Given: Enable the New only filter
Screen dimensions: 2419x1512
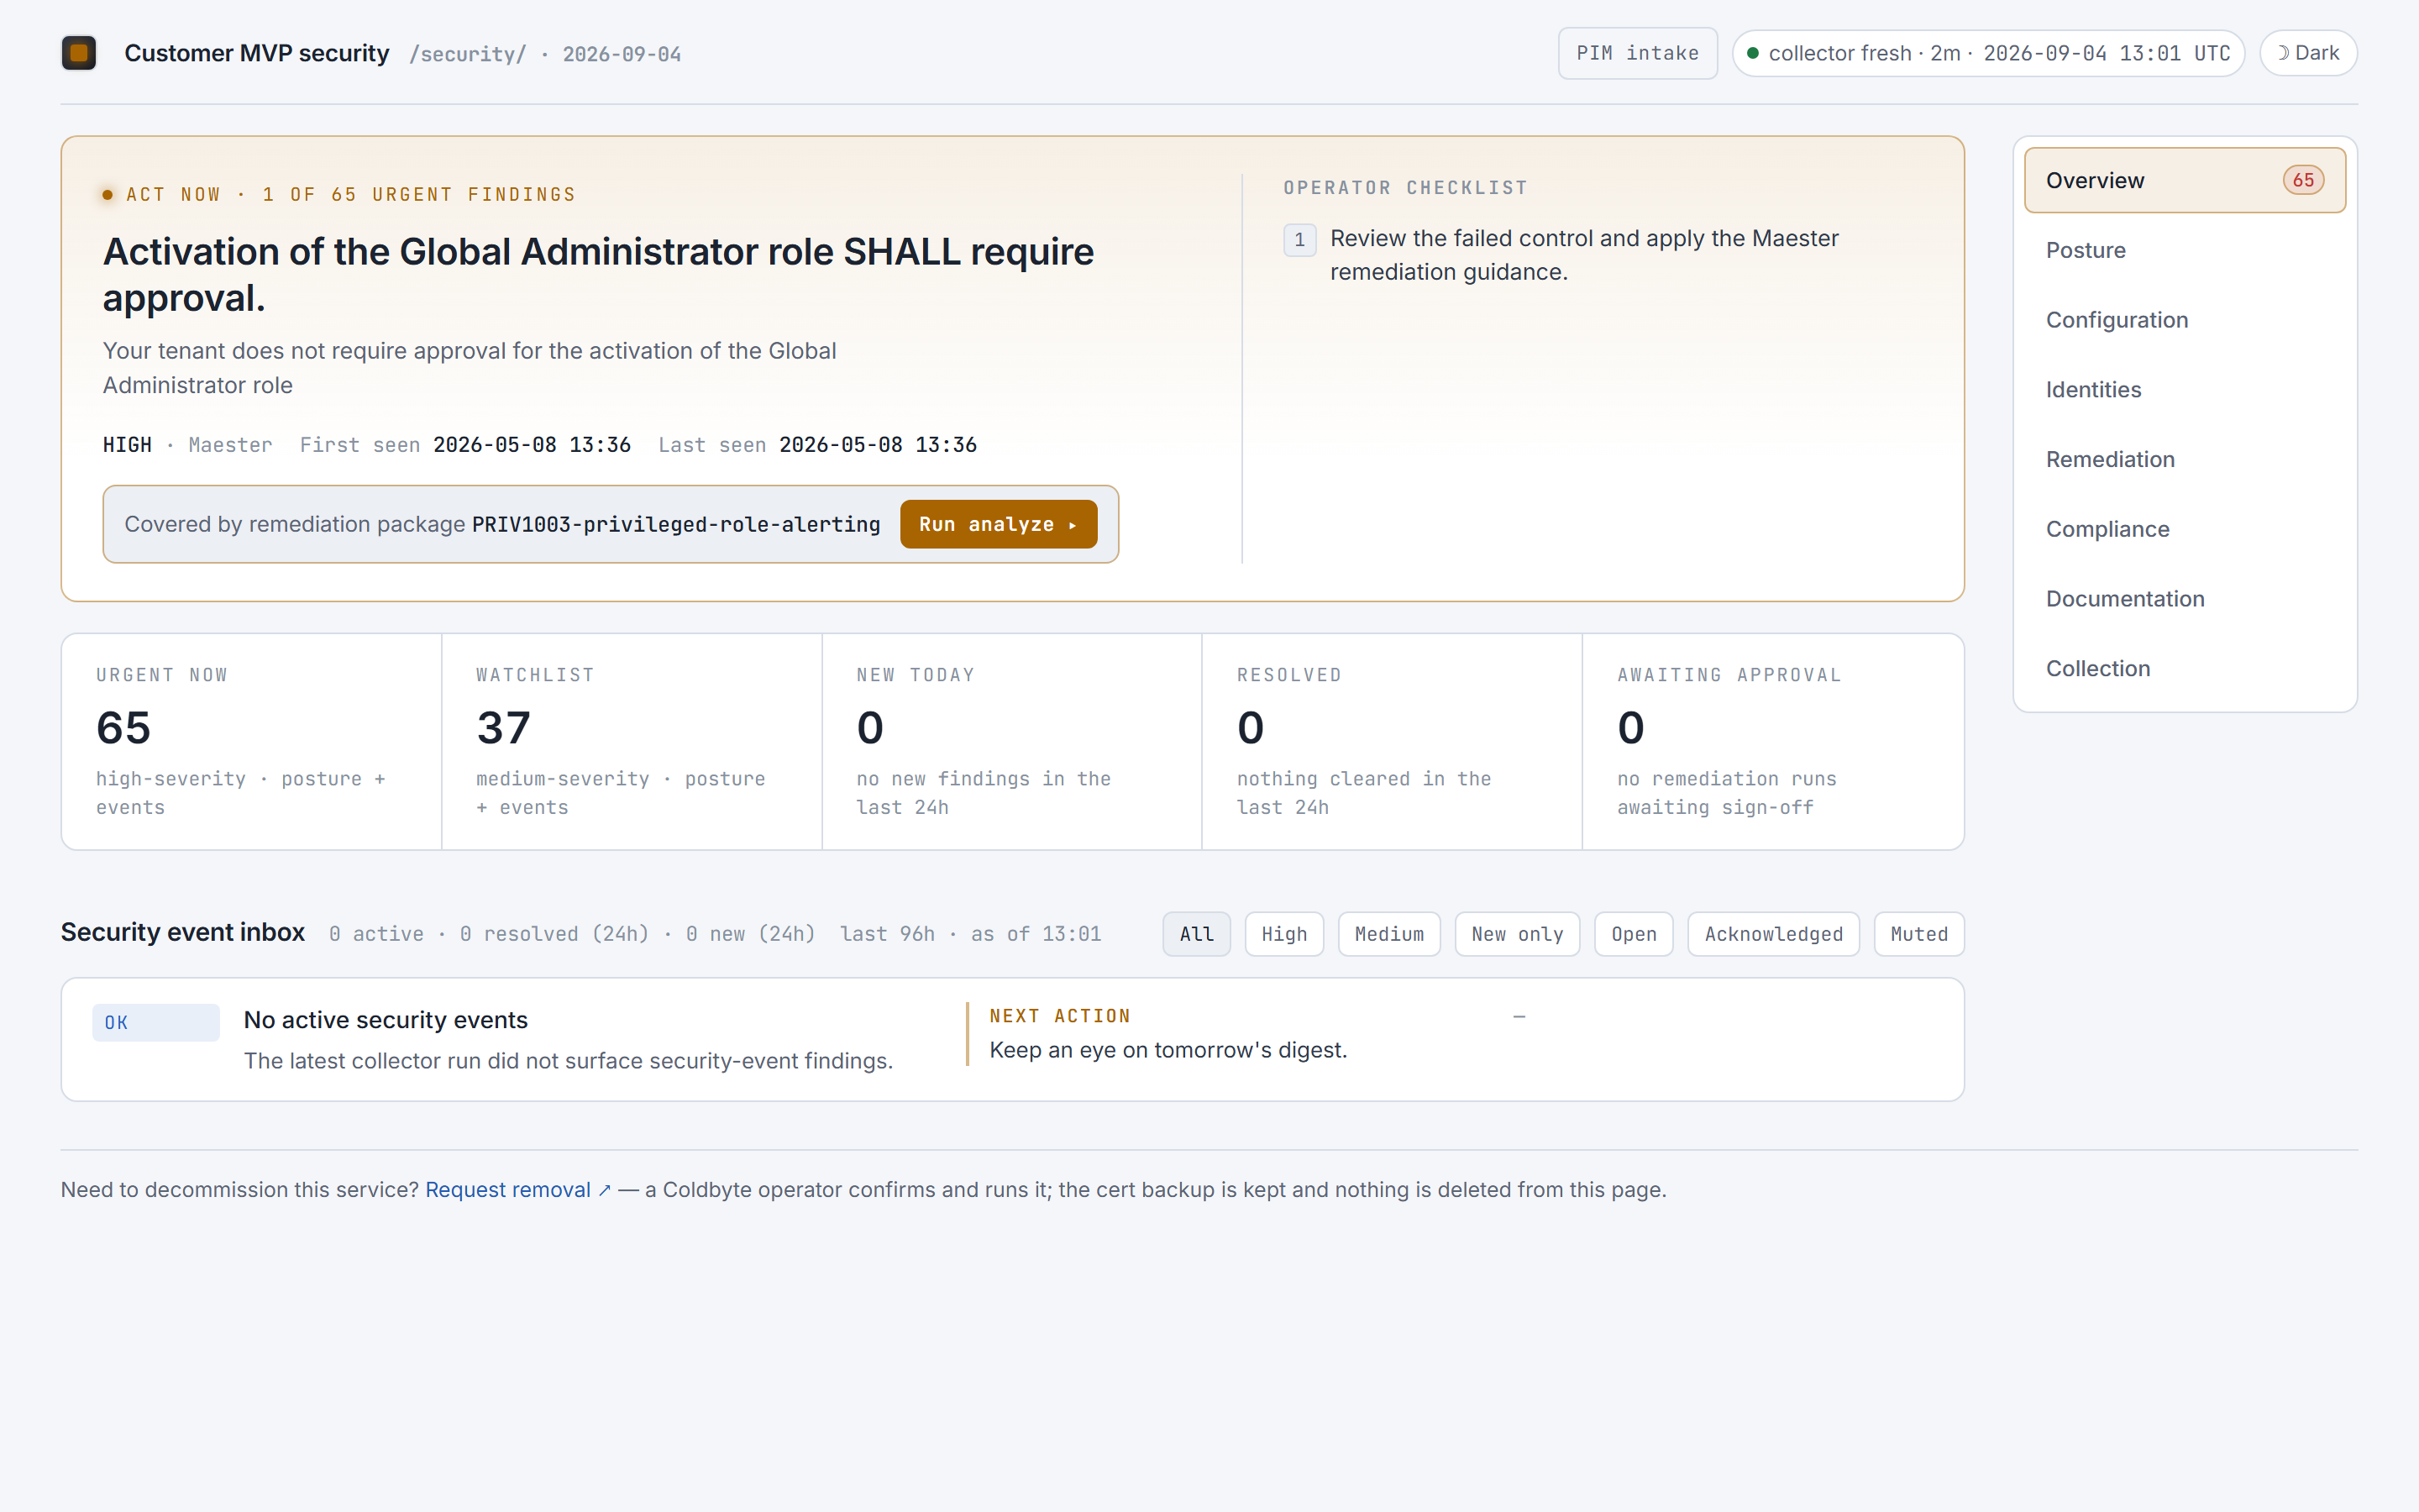Looking at the screenshot, I should click(1518, 934).
